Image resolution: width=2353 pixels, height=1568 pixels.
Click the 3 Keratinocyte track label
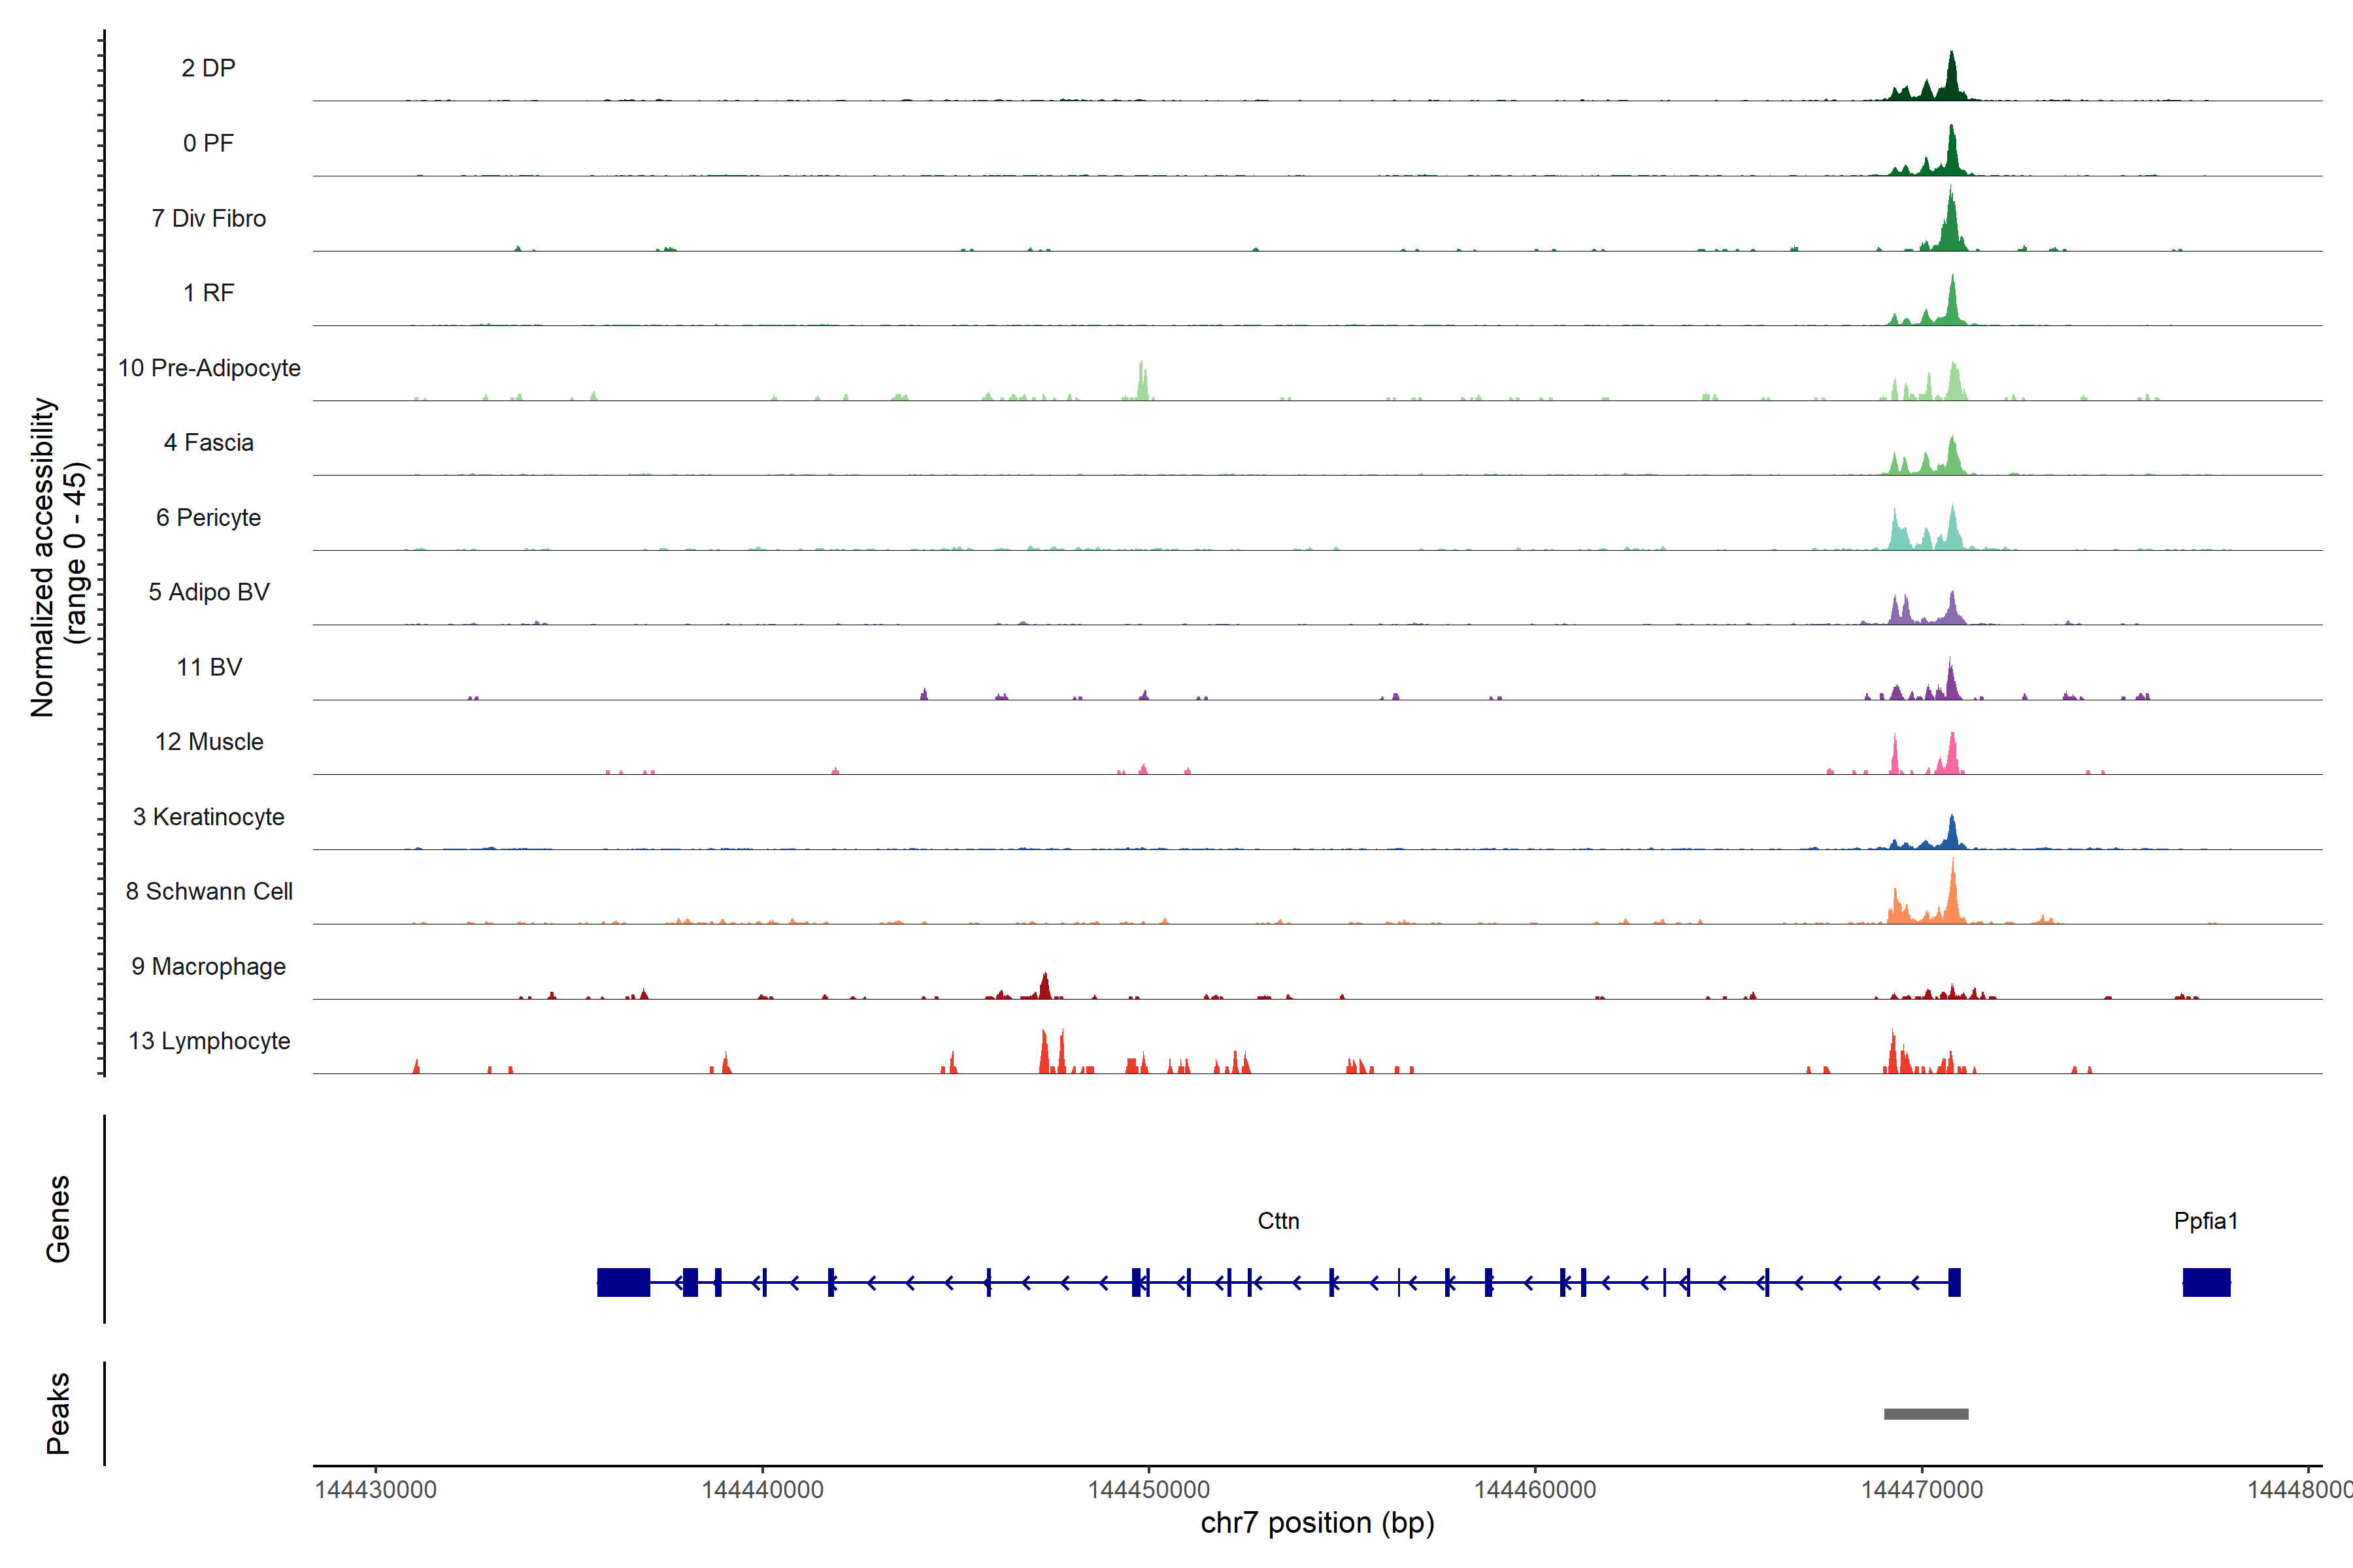(x=208, y=816)
